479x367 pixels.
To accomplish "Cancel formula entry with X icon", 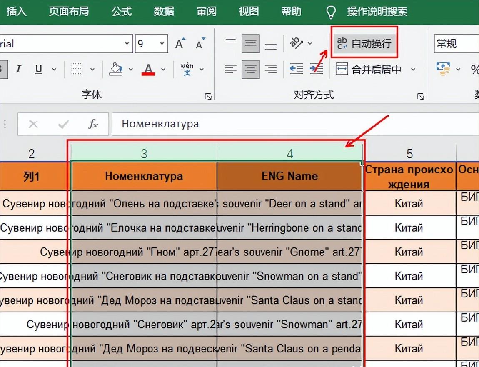I will click(33, 124).
